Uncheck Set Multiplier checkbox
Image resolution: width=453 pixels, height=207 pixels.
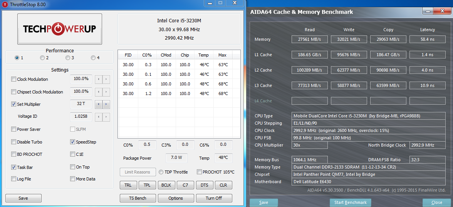click(x=13, y=104)
